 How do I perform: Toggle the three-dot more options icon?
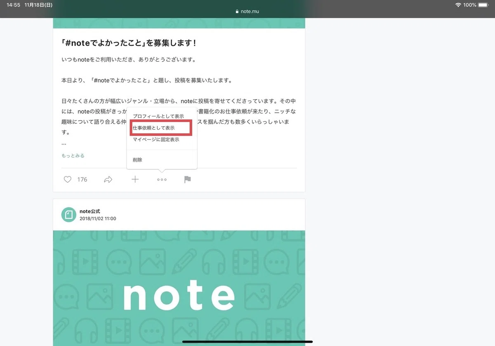pyautogui.click(x=162, y=180)
